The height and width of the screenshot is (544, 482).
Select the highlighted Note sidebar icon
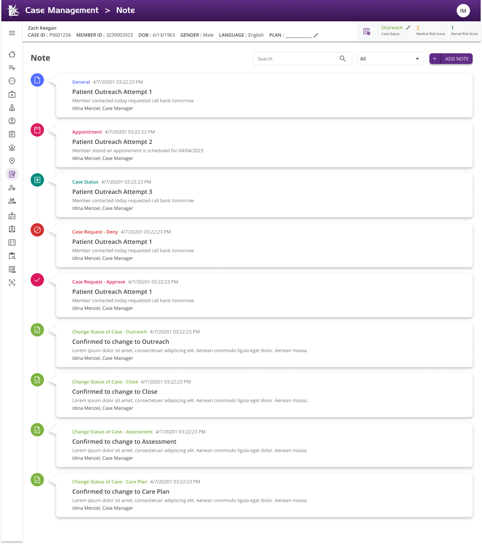[x=12, y=174]
